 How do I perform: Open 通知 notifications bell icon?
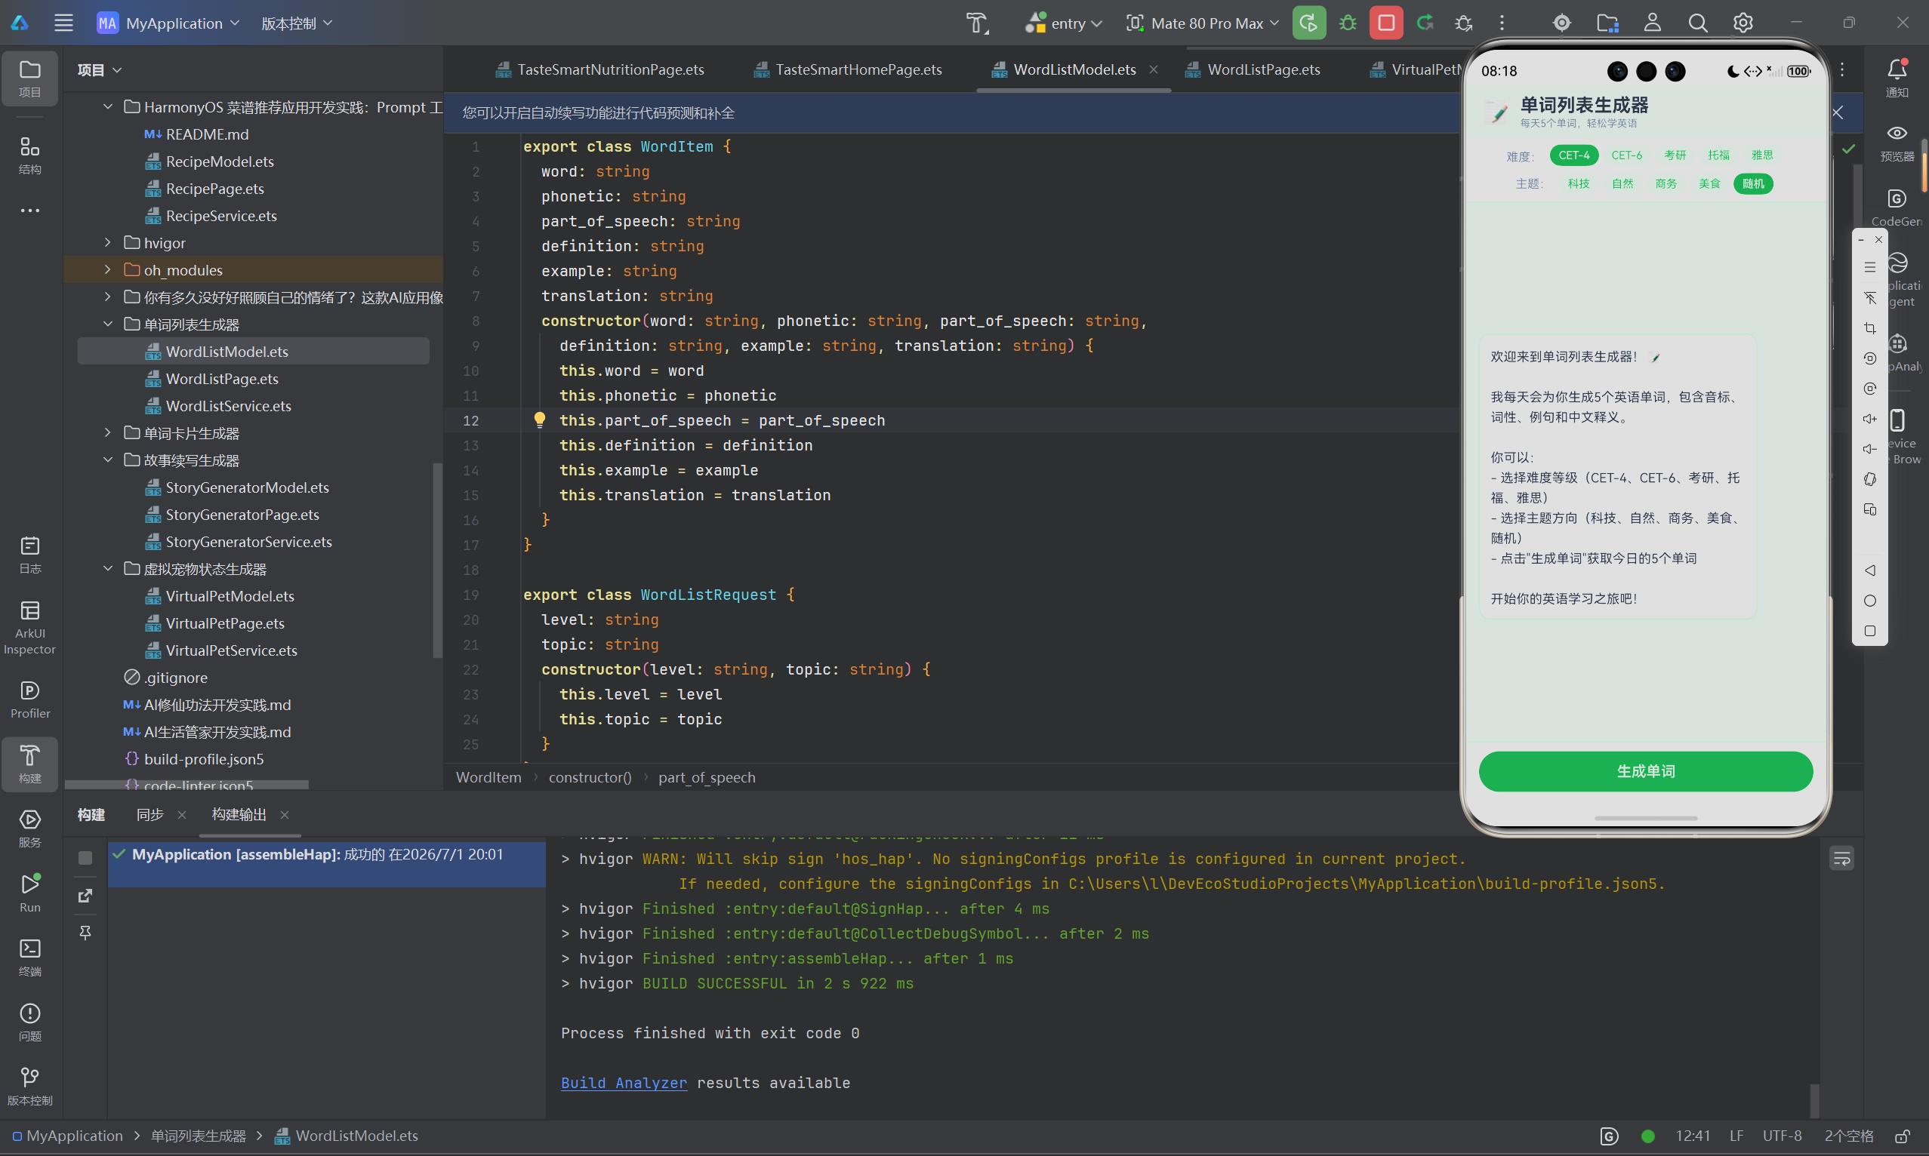pyautogui.click(x=1897, y=78)
